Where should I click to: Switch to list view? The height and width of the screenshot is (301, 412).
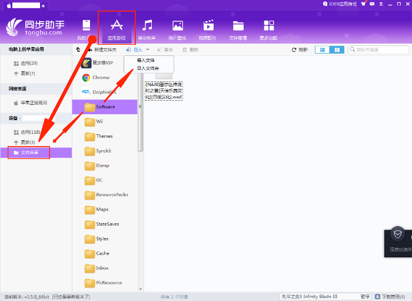tap(323, 49)
